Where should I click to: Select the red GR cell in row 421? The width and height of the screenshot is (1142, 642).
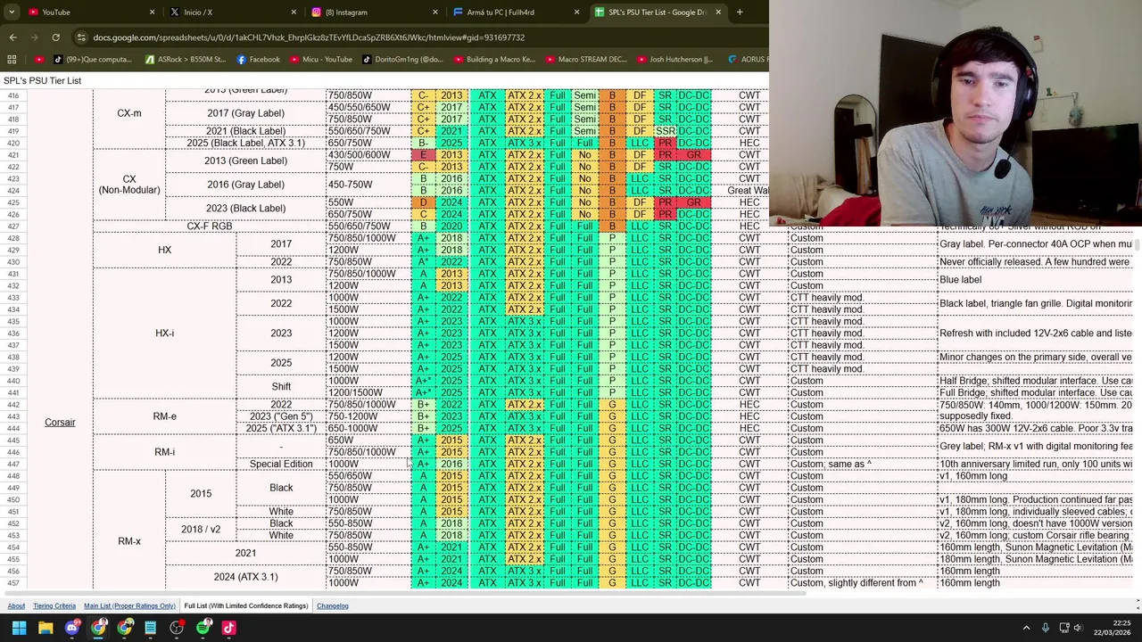693,155
